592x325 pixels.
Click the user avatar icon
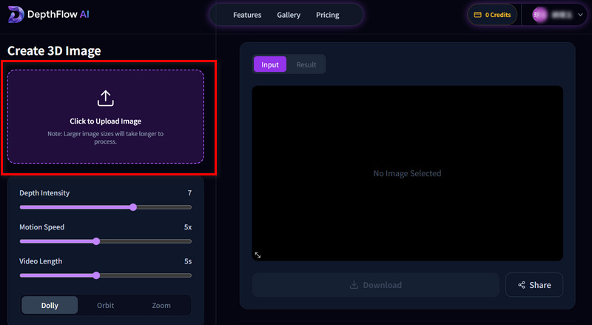(x=539, y=15)
